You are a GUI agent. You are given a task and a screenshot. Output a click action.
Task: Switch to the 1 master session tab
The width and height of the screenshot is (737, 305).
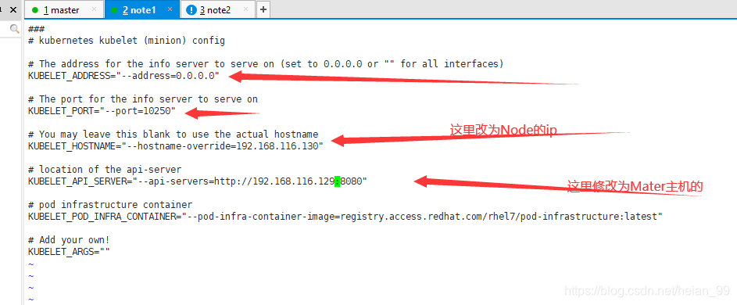[63, 10]
